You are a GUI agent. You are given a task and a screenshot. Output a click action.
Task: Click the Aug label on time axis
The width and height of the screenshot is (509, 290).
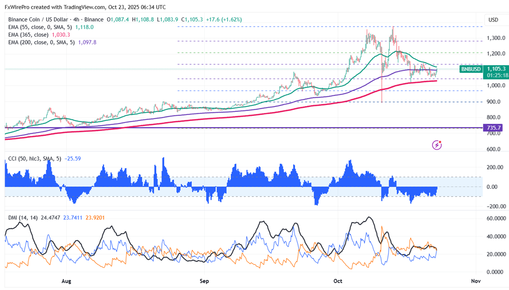[66, 281]
